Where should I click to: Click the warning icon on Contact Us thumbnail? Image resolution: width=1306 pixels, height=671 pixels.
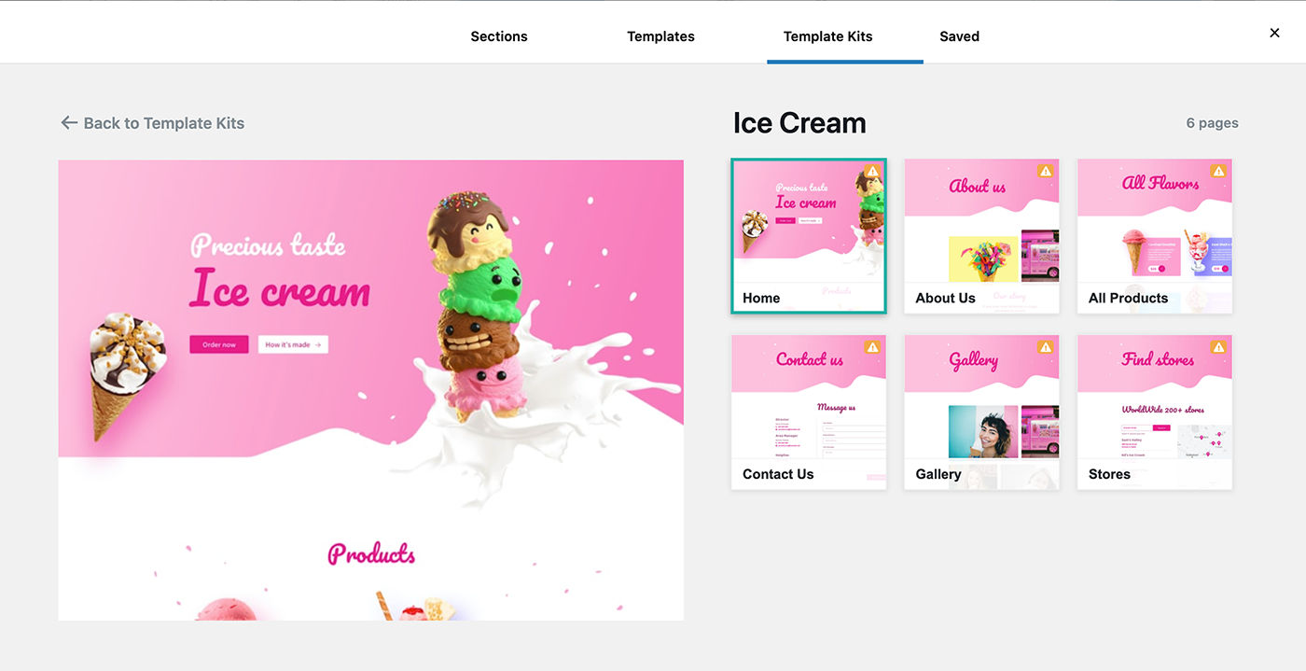872,347
